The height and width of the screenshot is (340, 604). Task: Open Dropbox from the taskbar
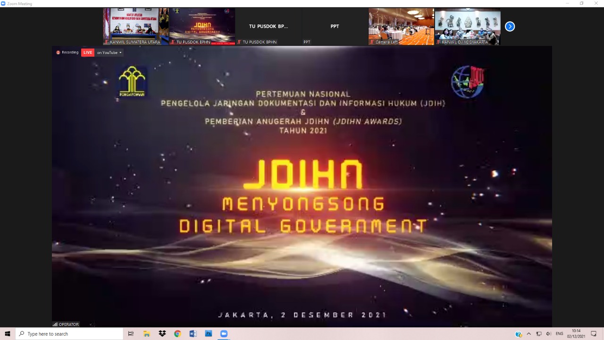coord(162,334)
